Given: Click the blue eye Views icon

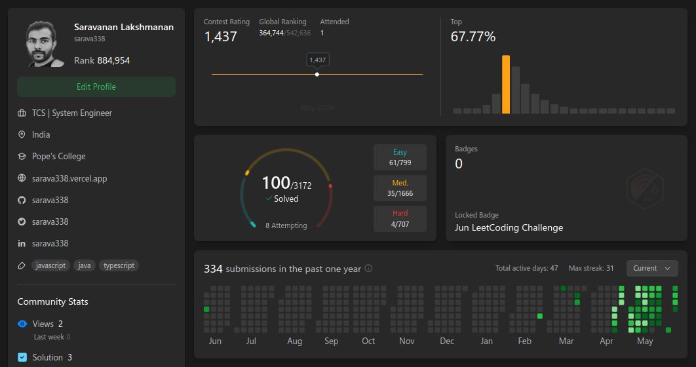Looking at the screenshot, I should coord(22,324).
